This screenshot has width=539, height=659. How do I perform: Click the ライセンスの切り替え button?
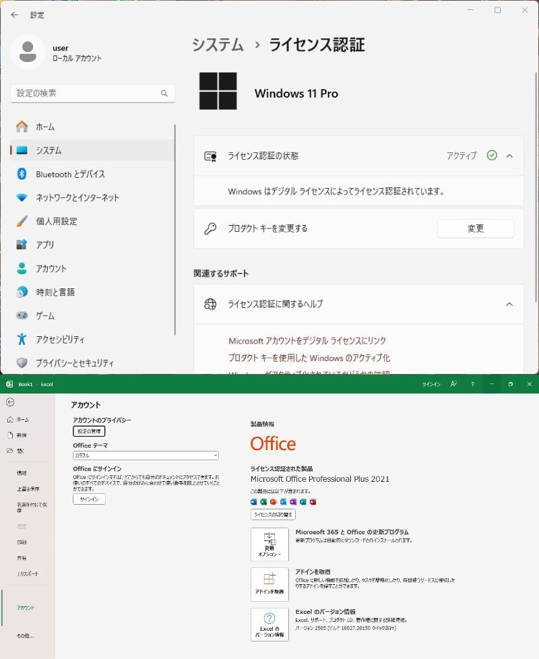(273, 514)
